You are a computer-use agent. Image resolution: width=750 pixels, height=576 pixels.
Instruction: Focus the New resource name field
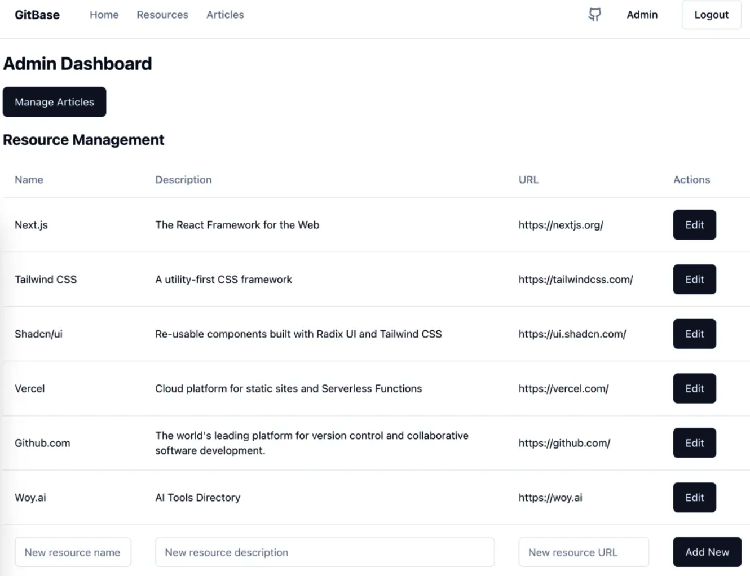pyautogui.click(x=73, y=552)
